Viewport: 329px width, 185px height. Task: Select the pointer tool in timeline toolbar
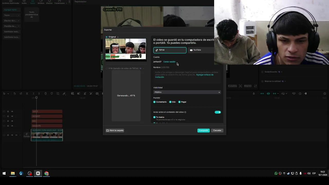click(4, 94)
